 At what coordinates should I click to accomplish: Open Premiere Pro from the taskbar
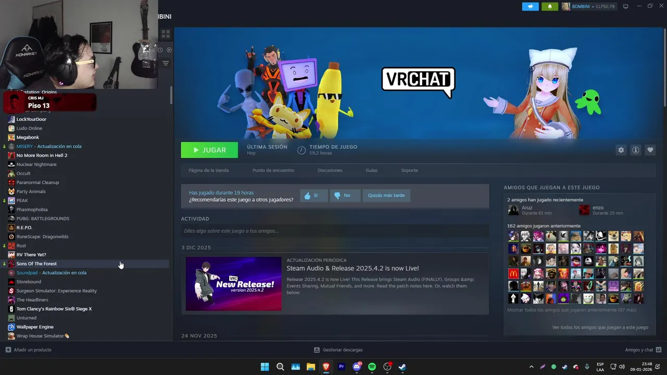341,367
